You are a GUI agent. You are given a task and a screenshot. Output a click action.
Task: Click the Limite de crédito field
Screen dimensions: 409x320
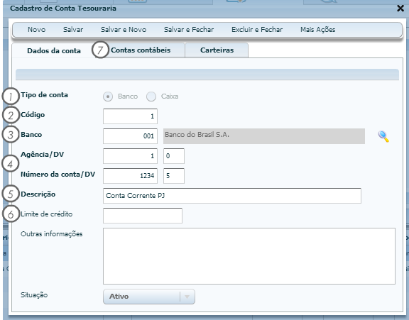[x=143, y=216]
